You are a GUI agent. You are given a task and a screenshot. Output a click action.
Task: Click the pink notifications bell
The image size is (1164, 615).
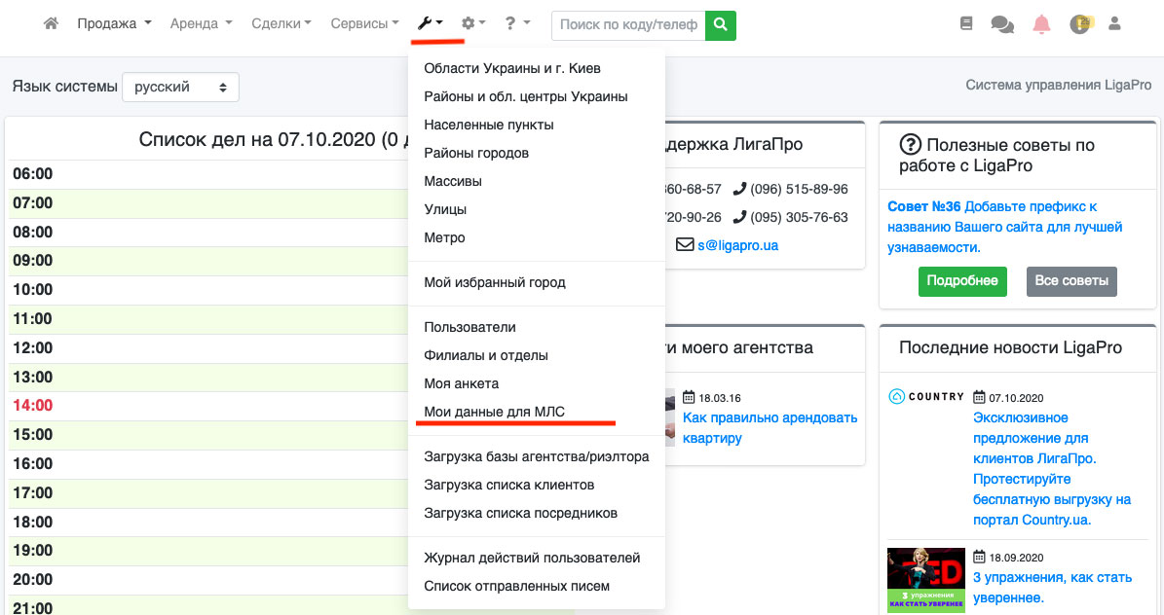pyautogui.click(x=1041, y=24)
